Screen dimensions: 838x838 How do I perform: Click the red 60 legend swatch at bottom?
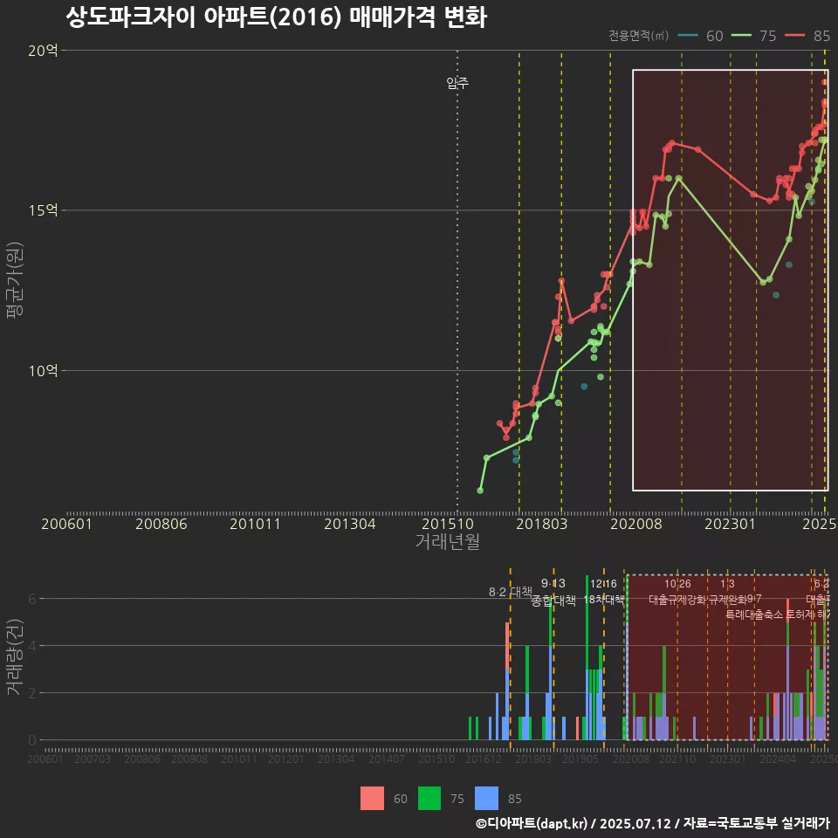coord(372,799)
